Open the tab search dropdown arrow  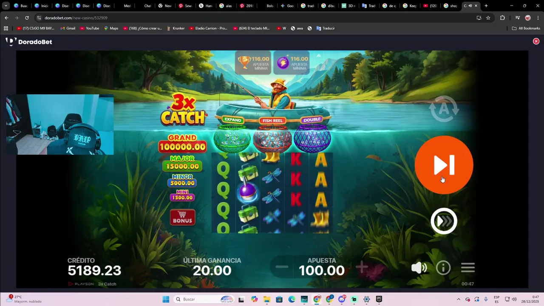tap(6, 6)
